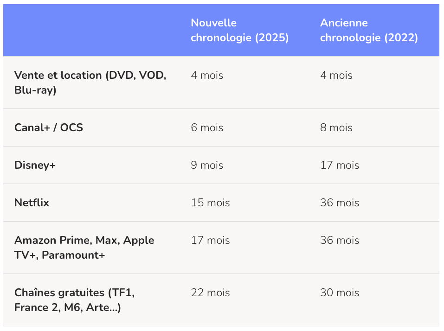Click the 4 mois cell under Ancienne chronologie
Image resolution: width=444 pixels, height=331 pixels.
pos(336,75)
